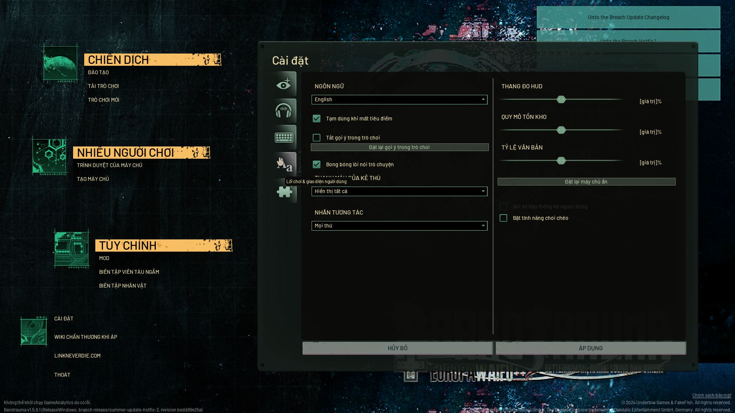This screenshot has width=735, height=413.
Task: Expand the NGÔN NGỮ language dropdown
Action: (399, 99)
